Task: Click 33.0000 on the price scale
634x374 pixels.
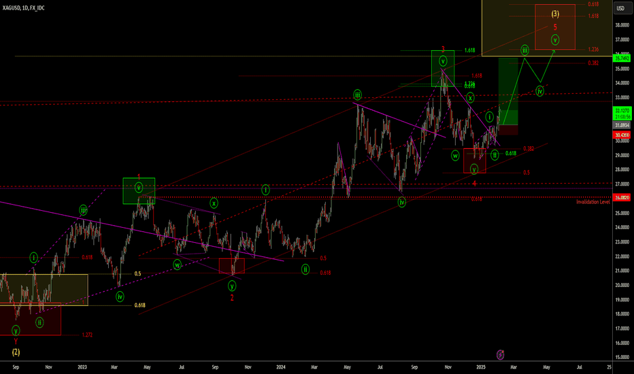Action: [622, 97]
